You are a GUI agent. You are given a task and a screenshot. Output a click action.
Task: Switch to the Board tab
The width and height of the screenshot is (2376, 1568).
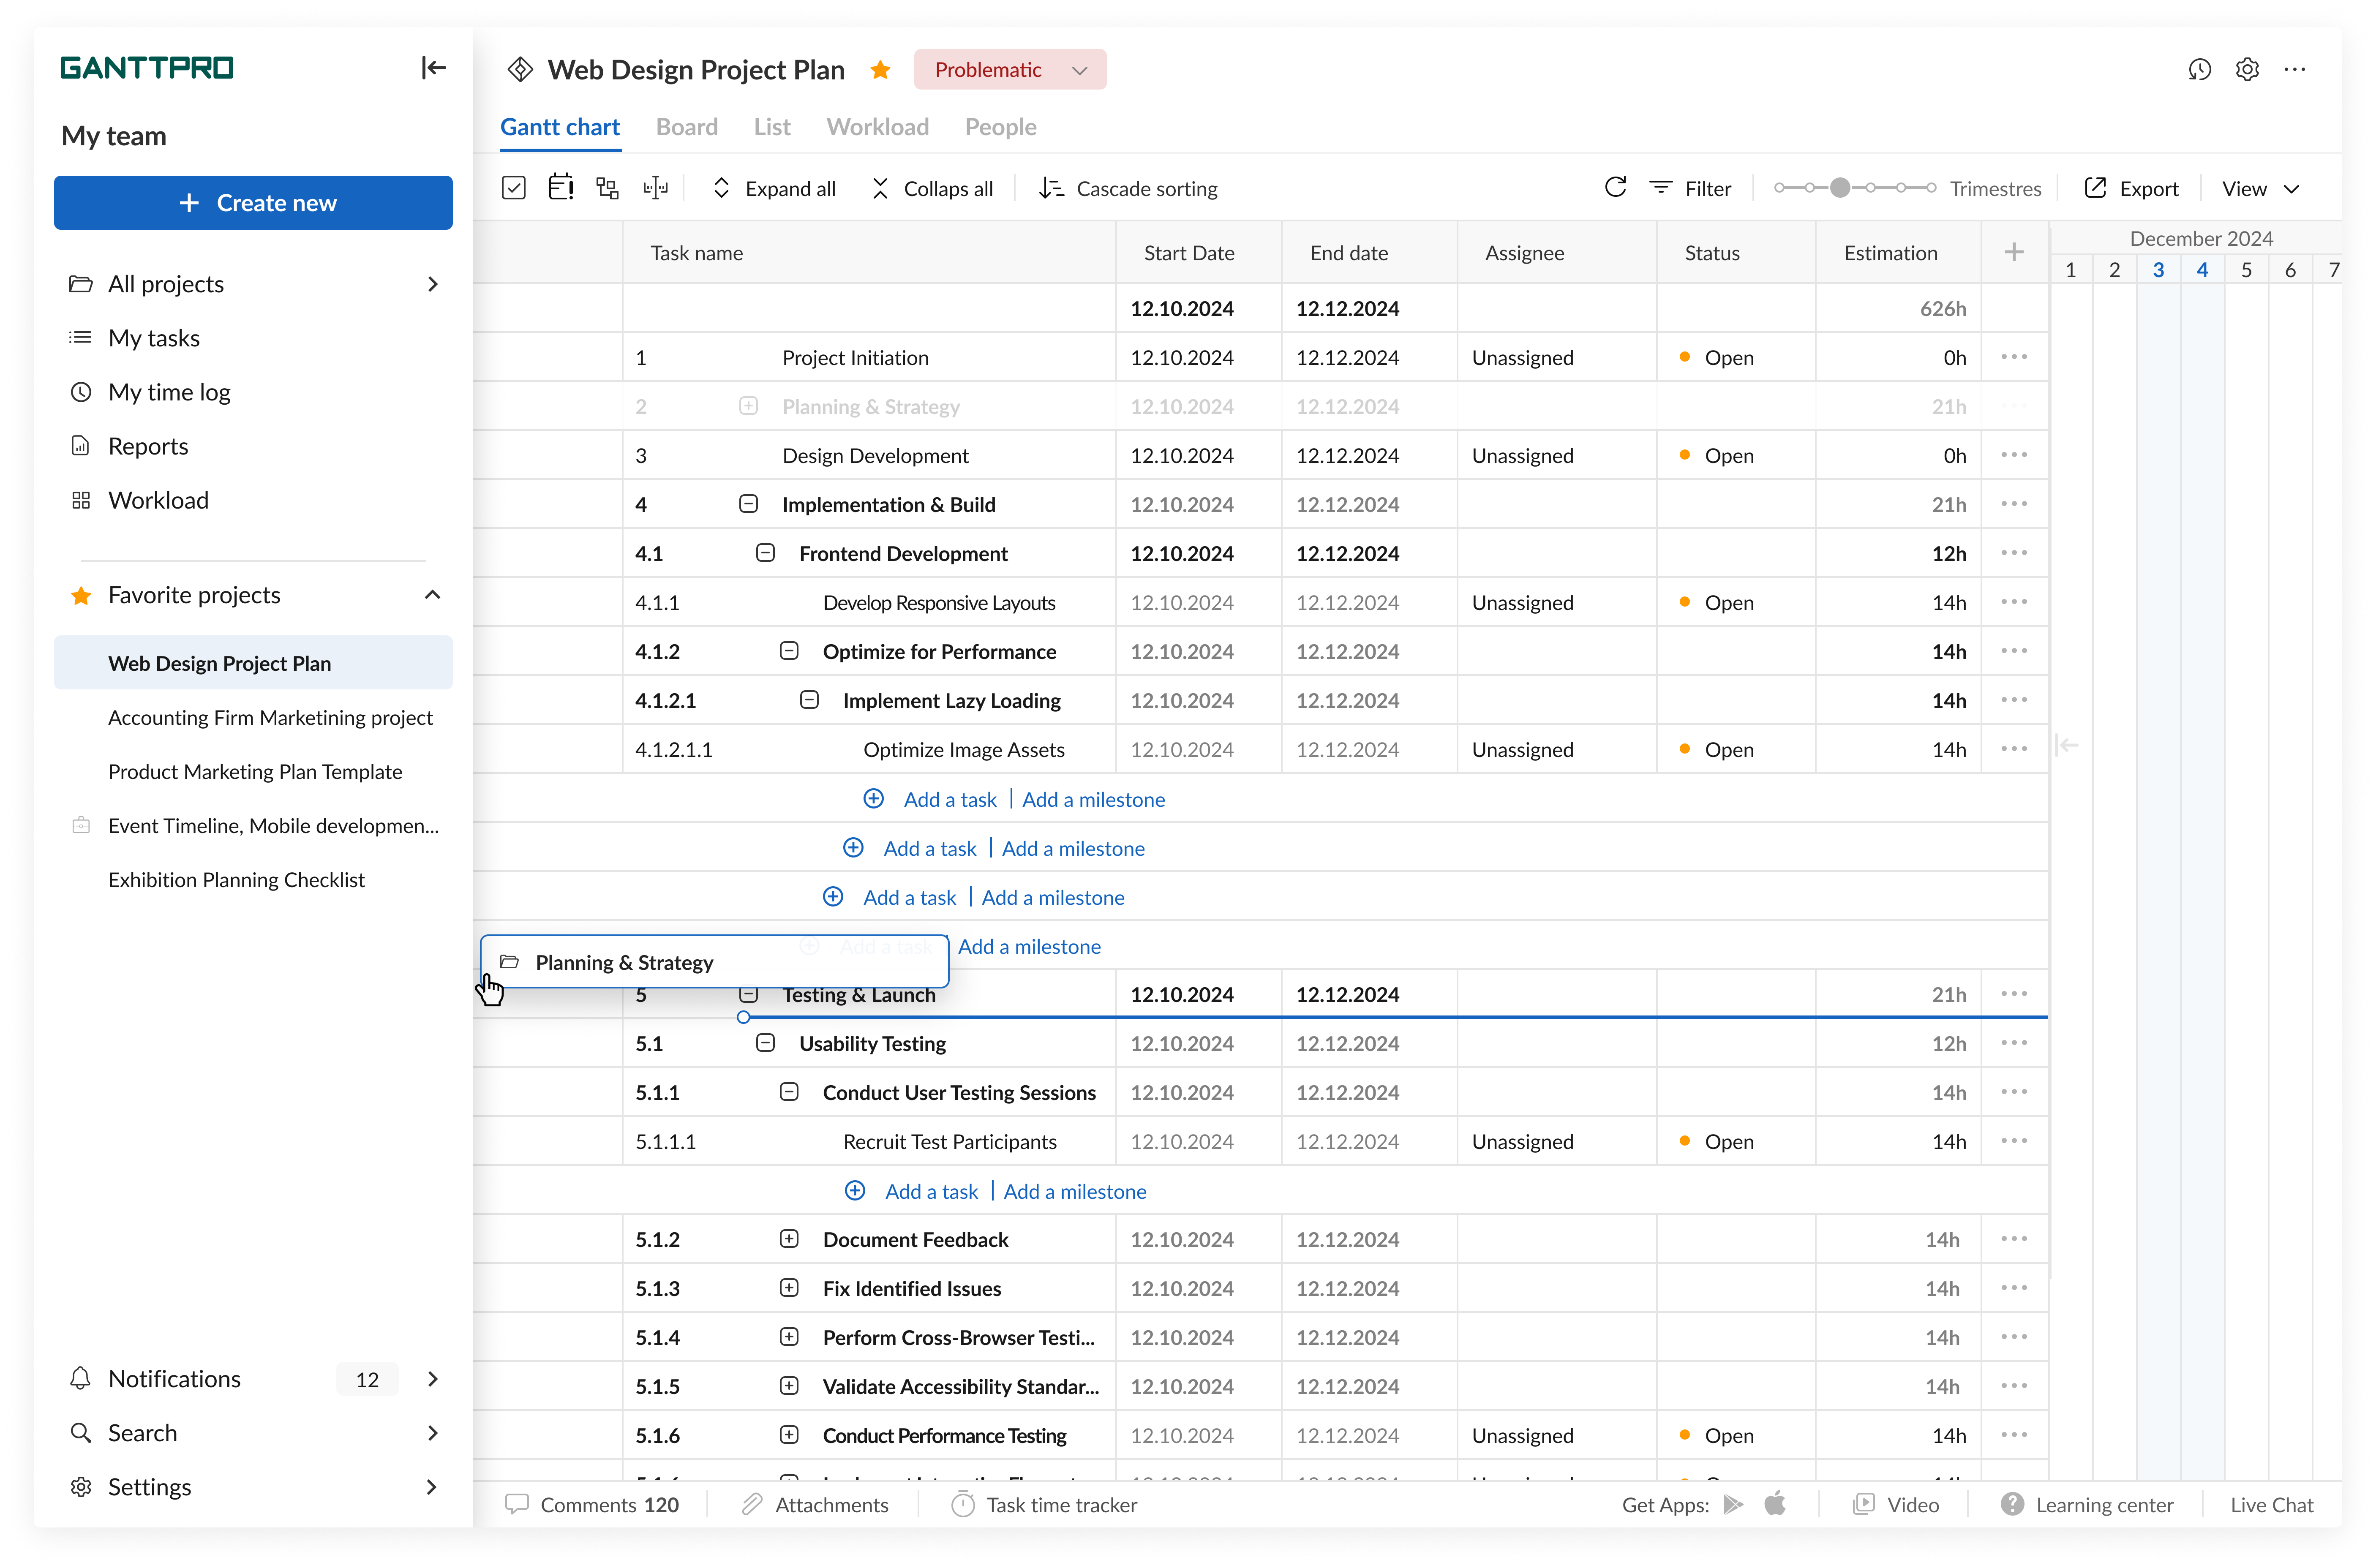click(687, 127)
